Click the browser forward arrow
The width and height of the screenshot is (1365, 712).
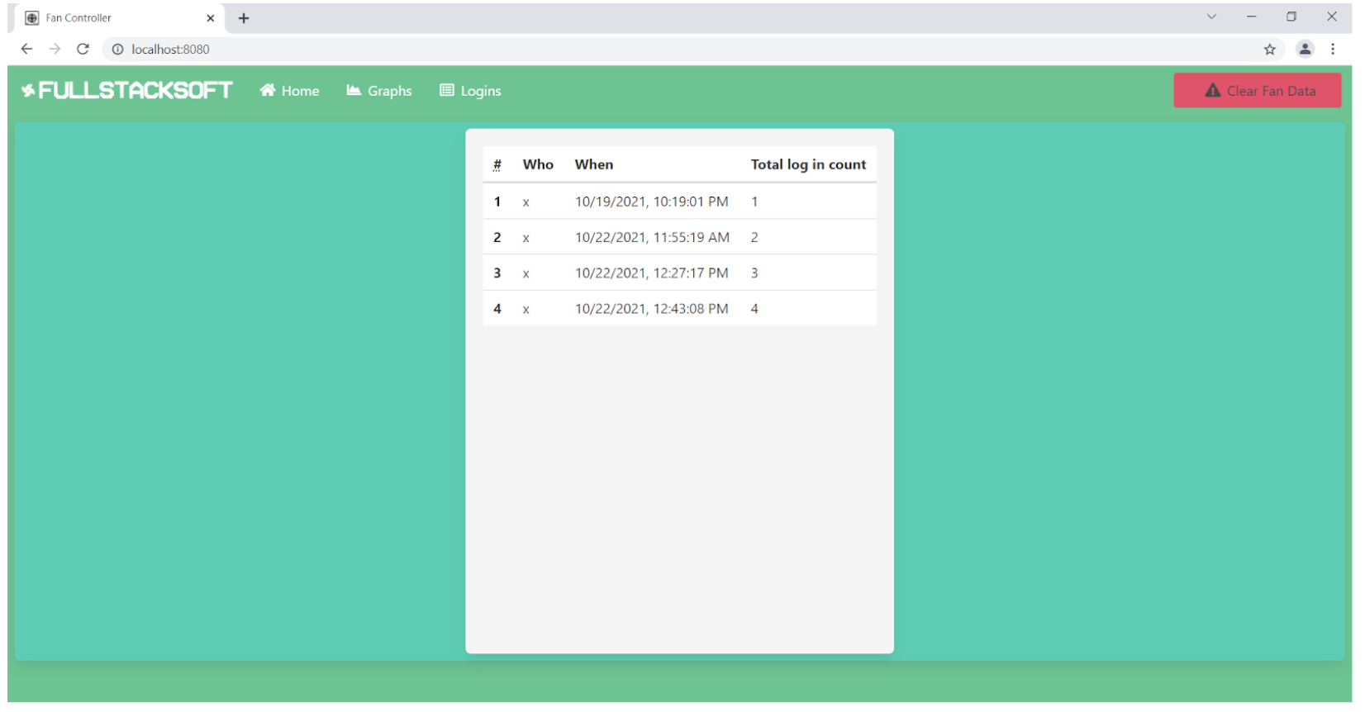55,49
